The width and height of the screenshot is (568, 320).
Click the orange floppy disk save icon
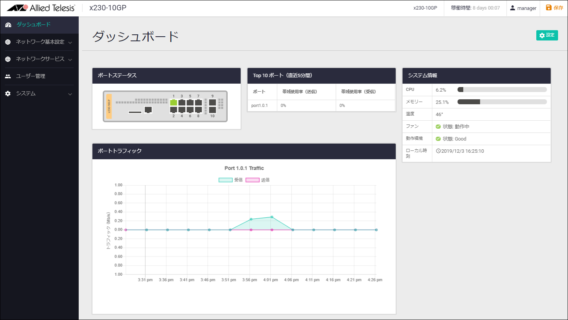click(549, 8)
